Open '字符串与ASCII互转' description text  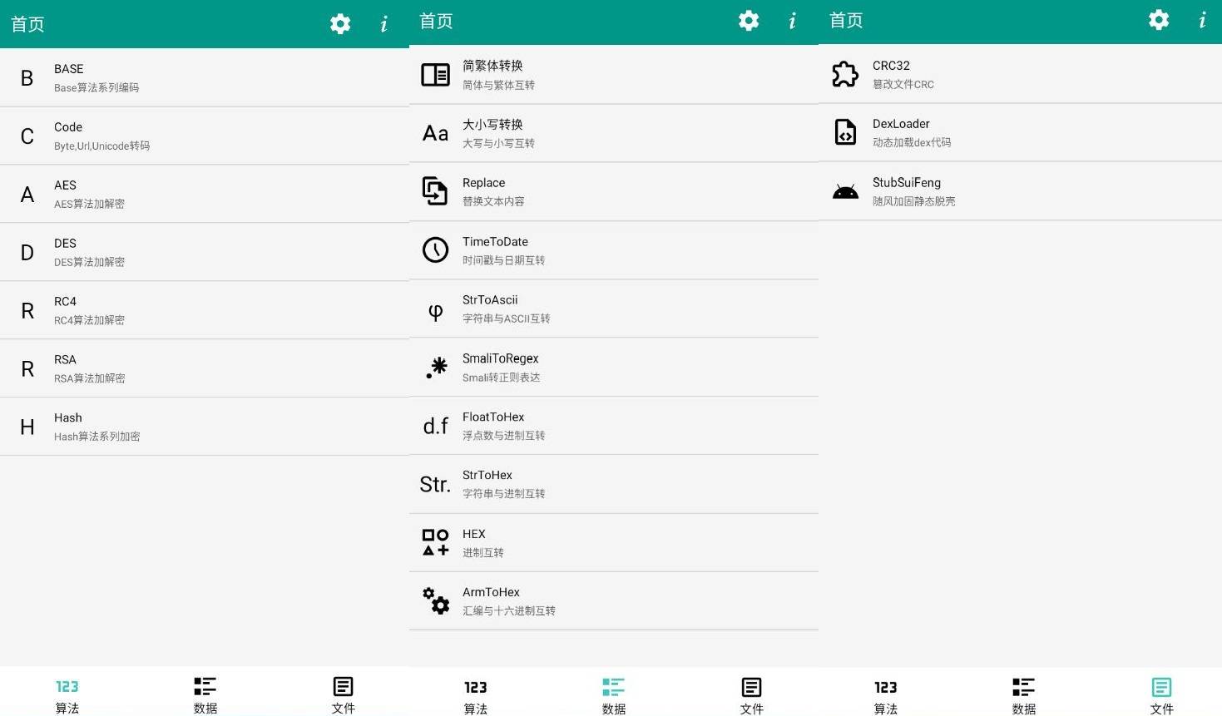pos(506,318)
